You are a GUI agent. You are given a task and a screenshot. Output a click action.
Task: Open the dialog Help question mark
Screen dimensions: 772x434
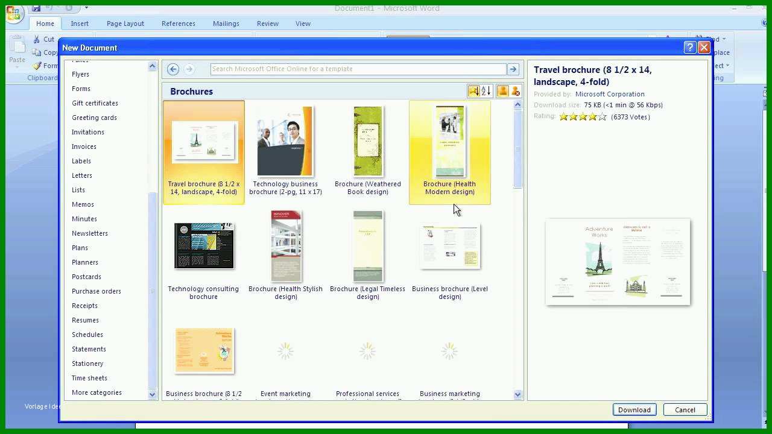click(690, 48)
